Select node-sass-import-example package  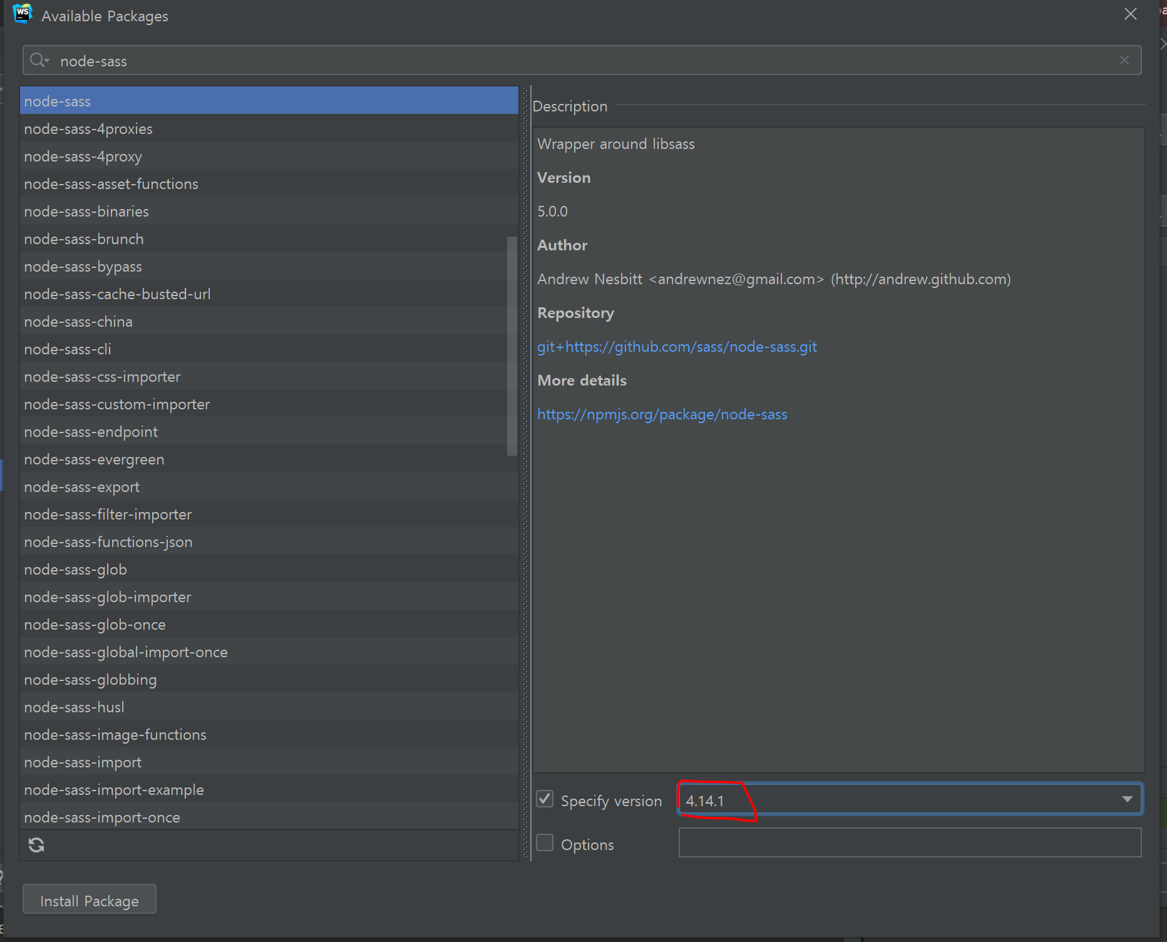click(269, 789)
